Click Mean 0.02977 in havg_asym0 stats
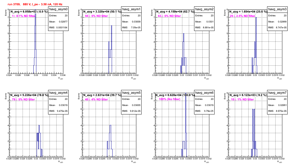This screenshot has height=167, width=292. (x=58, y=22)
